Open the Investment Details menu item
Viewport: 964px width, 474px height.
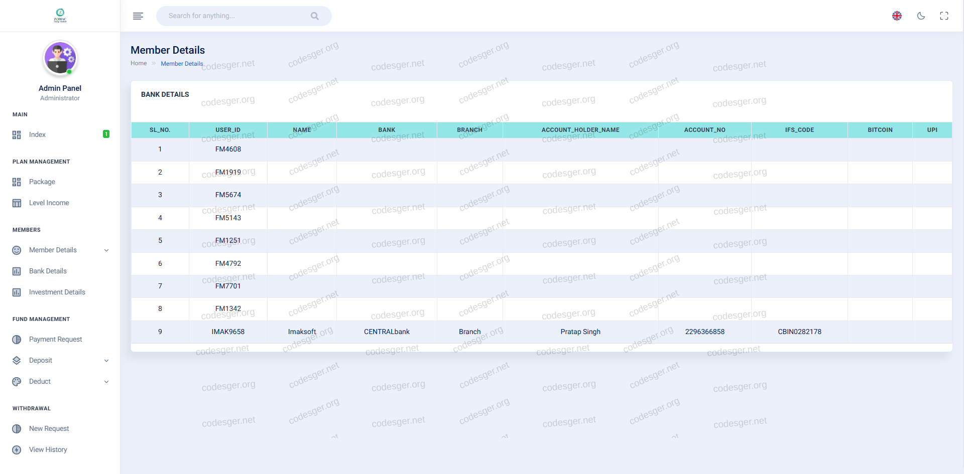coord(60,292)
